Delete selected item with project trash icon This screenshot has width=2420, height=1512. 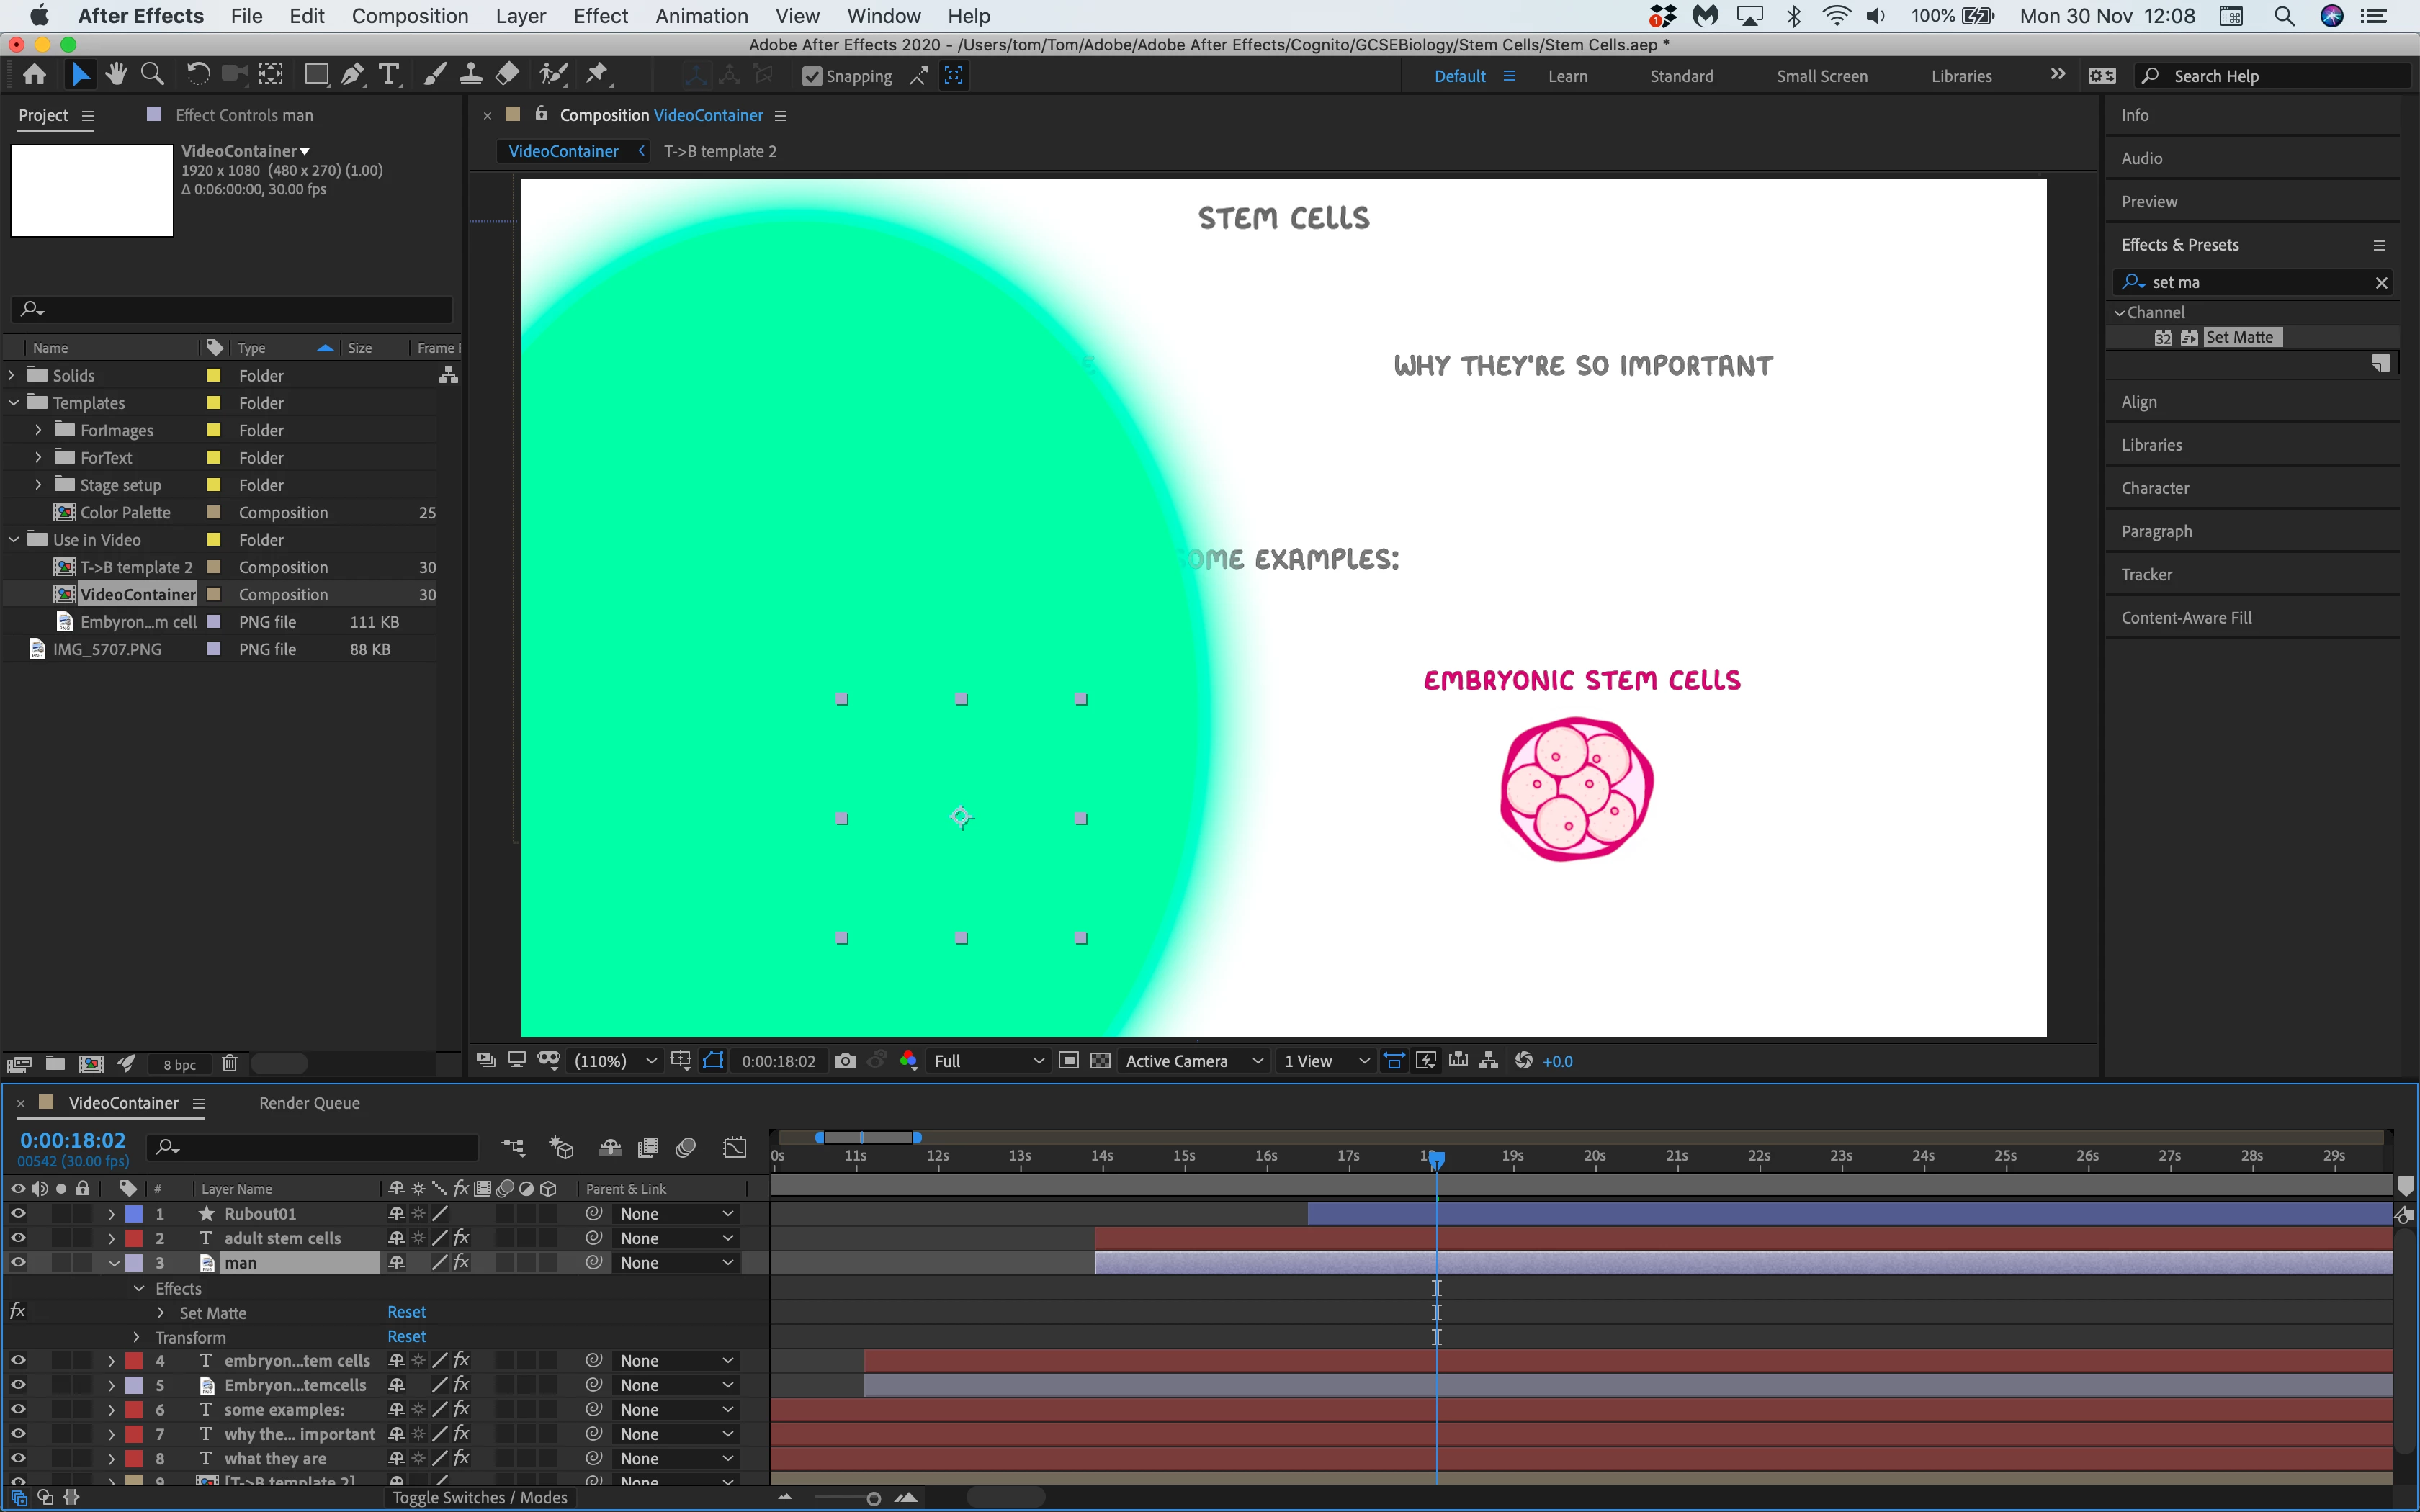point(229,1064)
